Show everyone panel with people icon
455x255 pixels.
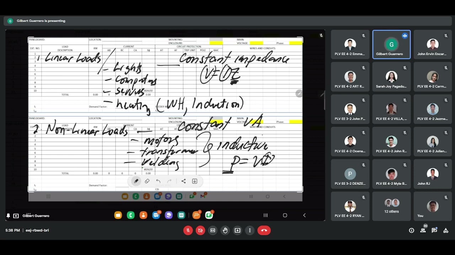tap(423, 230)
